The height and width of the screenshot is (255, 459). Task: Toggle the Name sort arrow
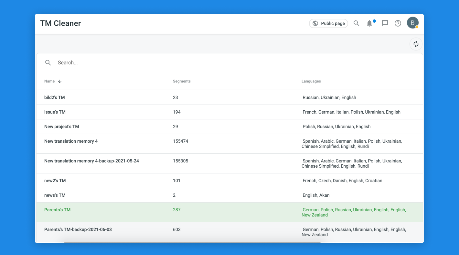pos(60,81)
